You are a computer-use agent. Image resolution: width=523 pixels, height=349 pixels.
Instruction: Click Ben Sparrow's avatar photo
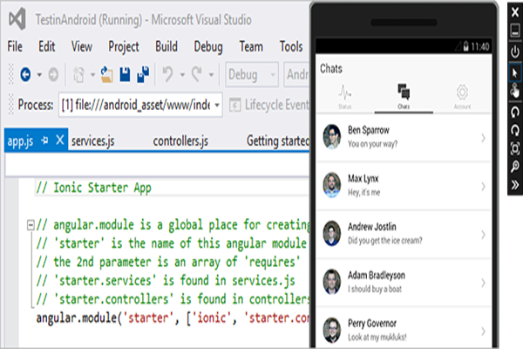point(332,137)
